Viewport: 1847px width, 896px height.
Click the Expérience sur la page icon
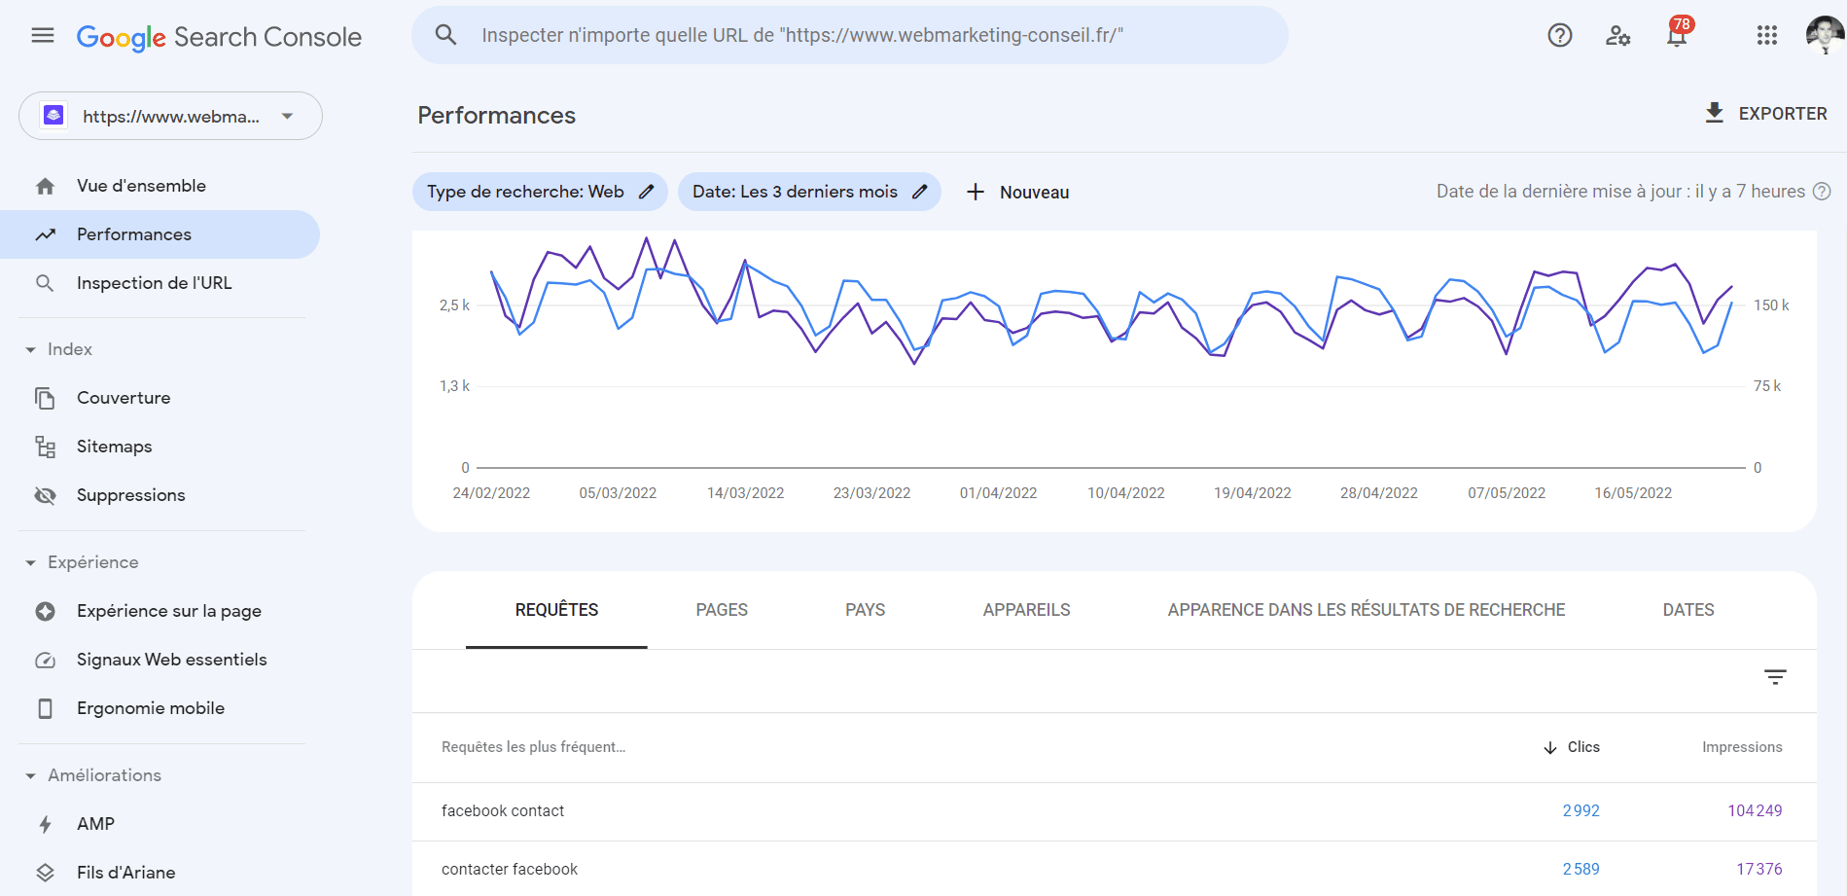click(x=45, y=611)
